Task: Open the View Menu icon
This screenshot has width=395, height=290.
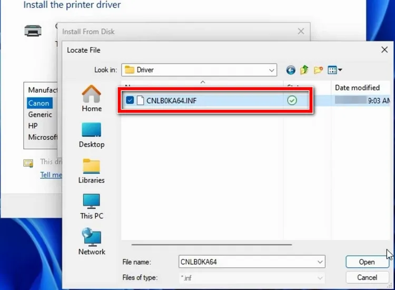Action: 334,69
